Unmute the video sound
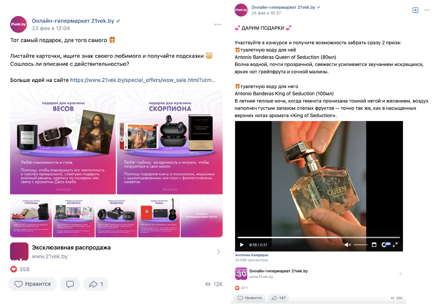This screenshot has width=438, height=306. pyautogui.click(x=347, y=245)
